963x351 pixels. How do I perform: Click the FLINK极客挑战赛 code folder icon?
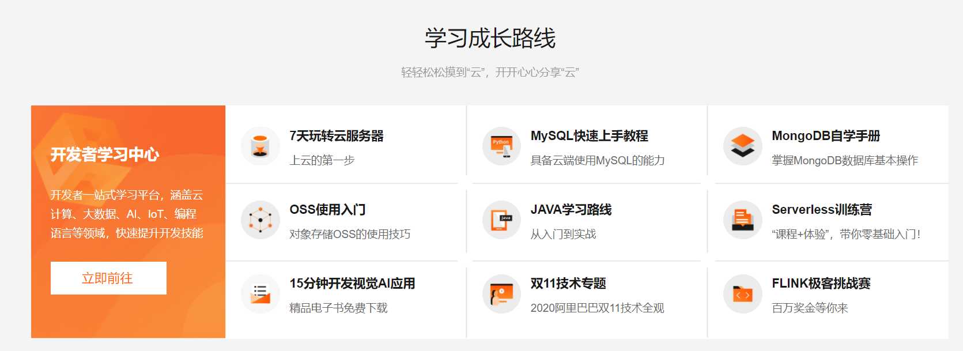click(743, 294)
